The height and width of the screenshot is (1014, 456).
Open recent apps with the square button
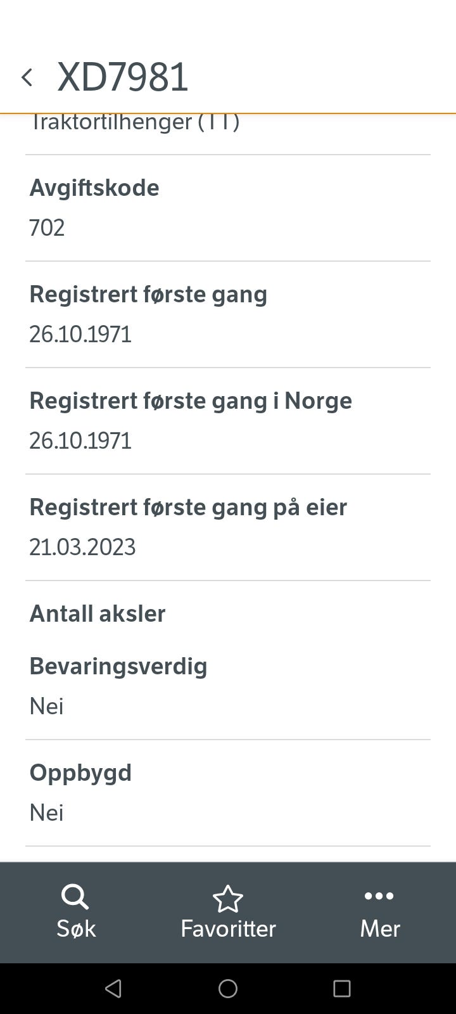coord(342,989)
